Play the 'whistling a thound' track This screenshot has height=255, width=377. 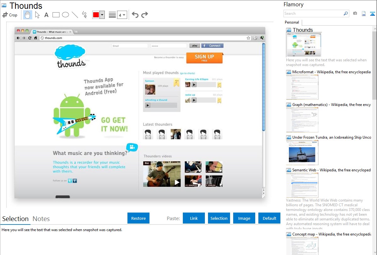pos(148,105)
